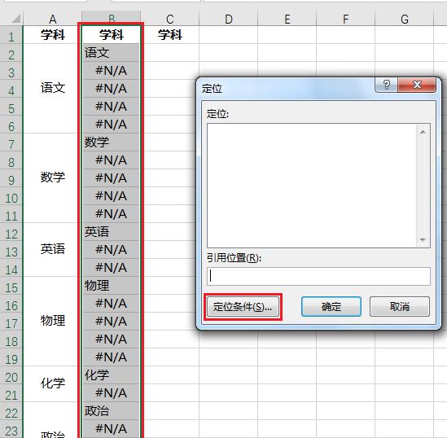Click the 定位 list box area

click(318, 186)
